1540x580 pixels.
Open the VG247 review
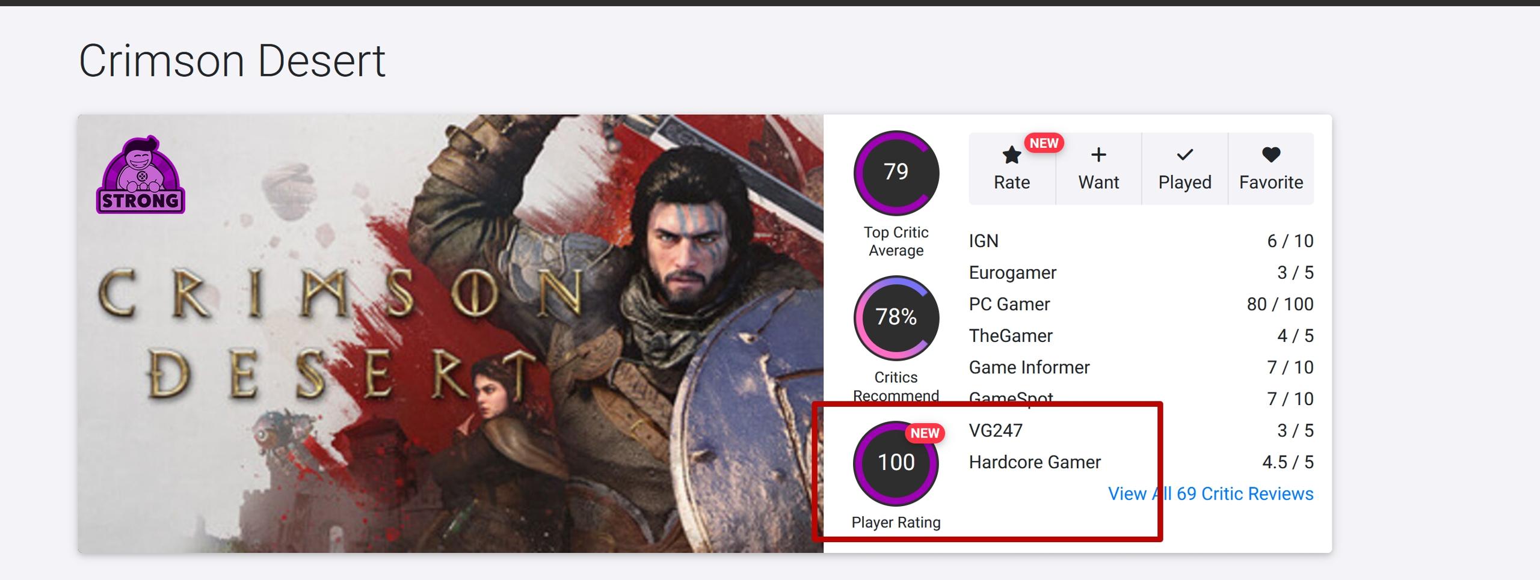click(x=996, y=430)
